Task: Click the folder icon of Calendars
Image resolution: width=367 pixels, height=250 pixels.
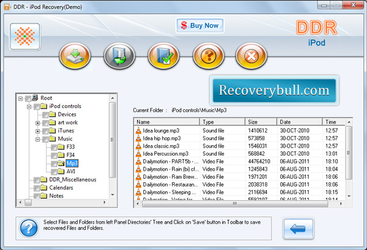Action: click(44, 188)
